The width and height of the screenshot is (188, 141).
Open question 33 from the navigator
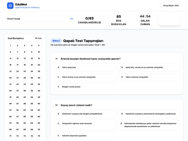(x=25, y=84)
